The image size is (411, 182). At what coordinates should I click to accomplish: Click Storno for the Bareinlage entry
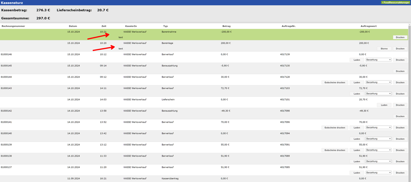click(384, 49)
